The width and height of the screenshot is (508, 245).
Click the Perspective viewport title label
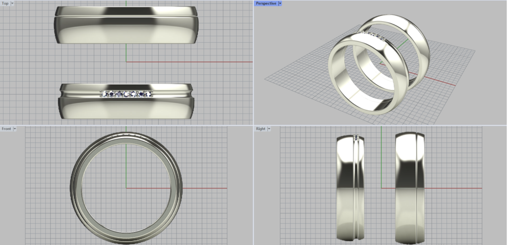(x=266, y=3)
